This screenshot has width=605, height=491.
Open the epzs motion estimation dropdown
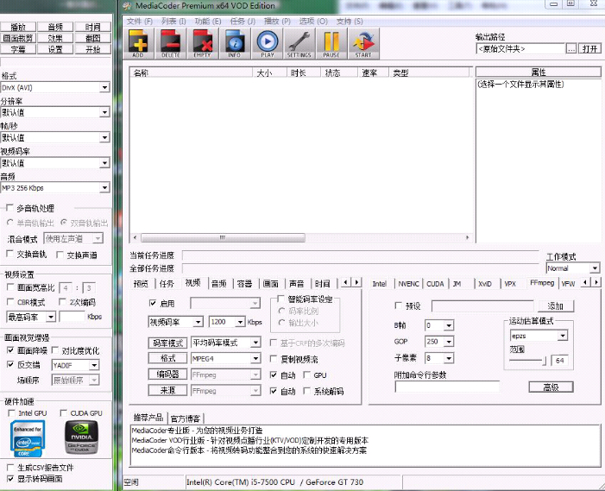pyautogui.click(x=563, y=336)
